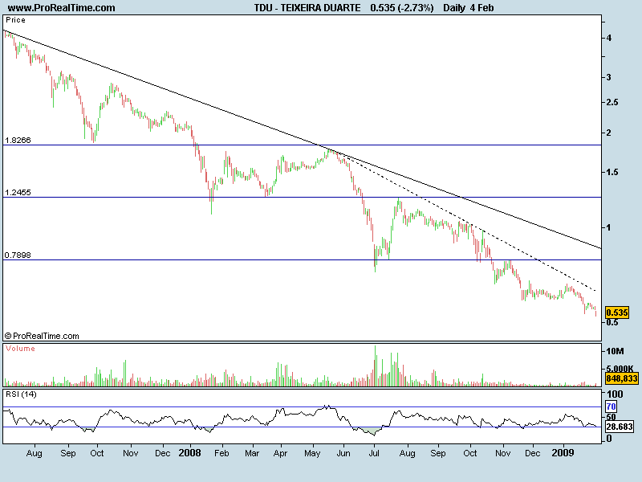Click the RSI (14) indicator label

coord(21,394)
